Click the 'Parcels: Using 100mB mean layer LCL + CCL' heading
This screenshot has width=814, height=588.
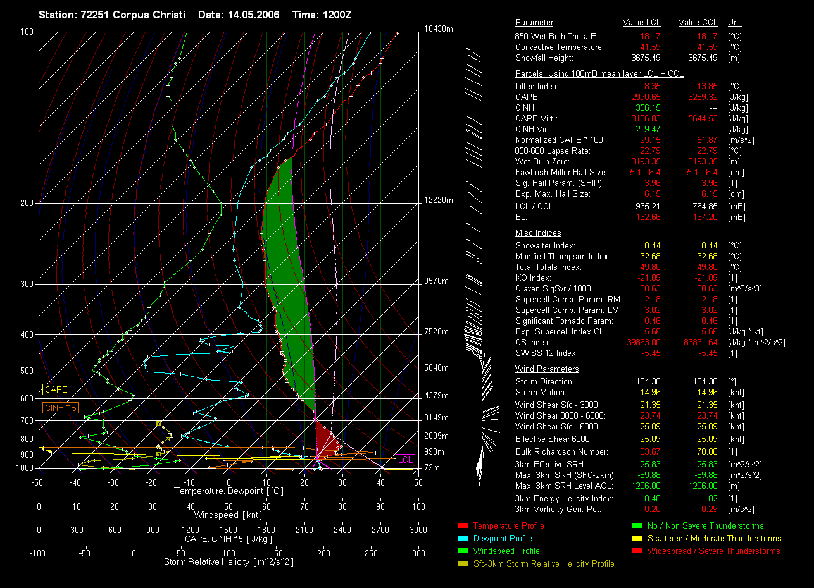pyautogui.click(x=599, y=74)
